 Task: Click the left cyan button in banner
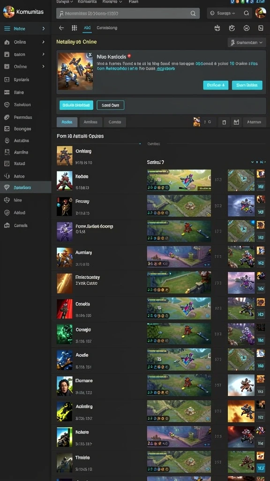(216, 85)
